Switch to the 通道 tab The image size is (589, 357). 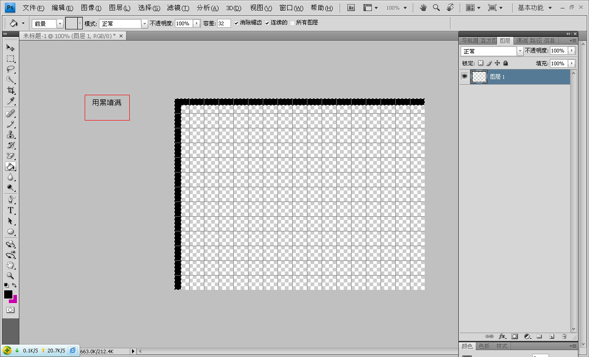click(521, 40)
